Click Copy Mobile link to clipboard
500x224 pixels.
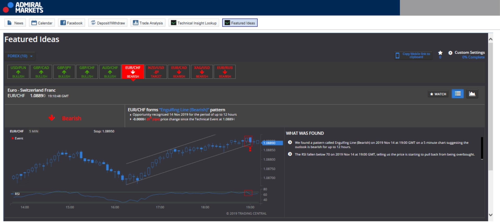(x=413, y=55)
